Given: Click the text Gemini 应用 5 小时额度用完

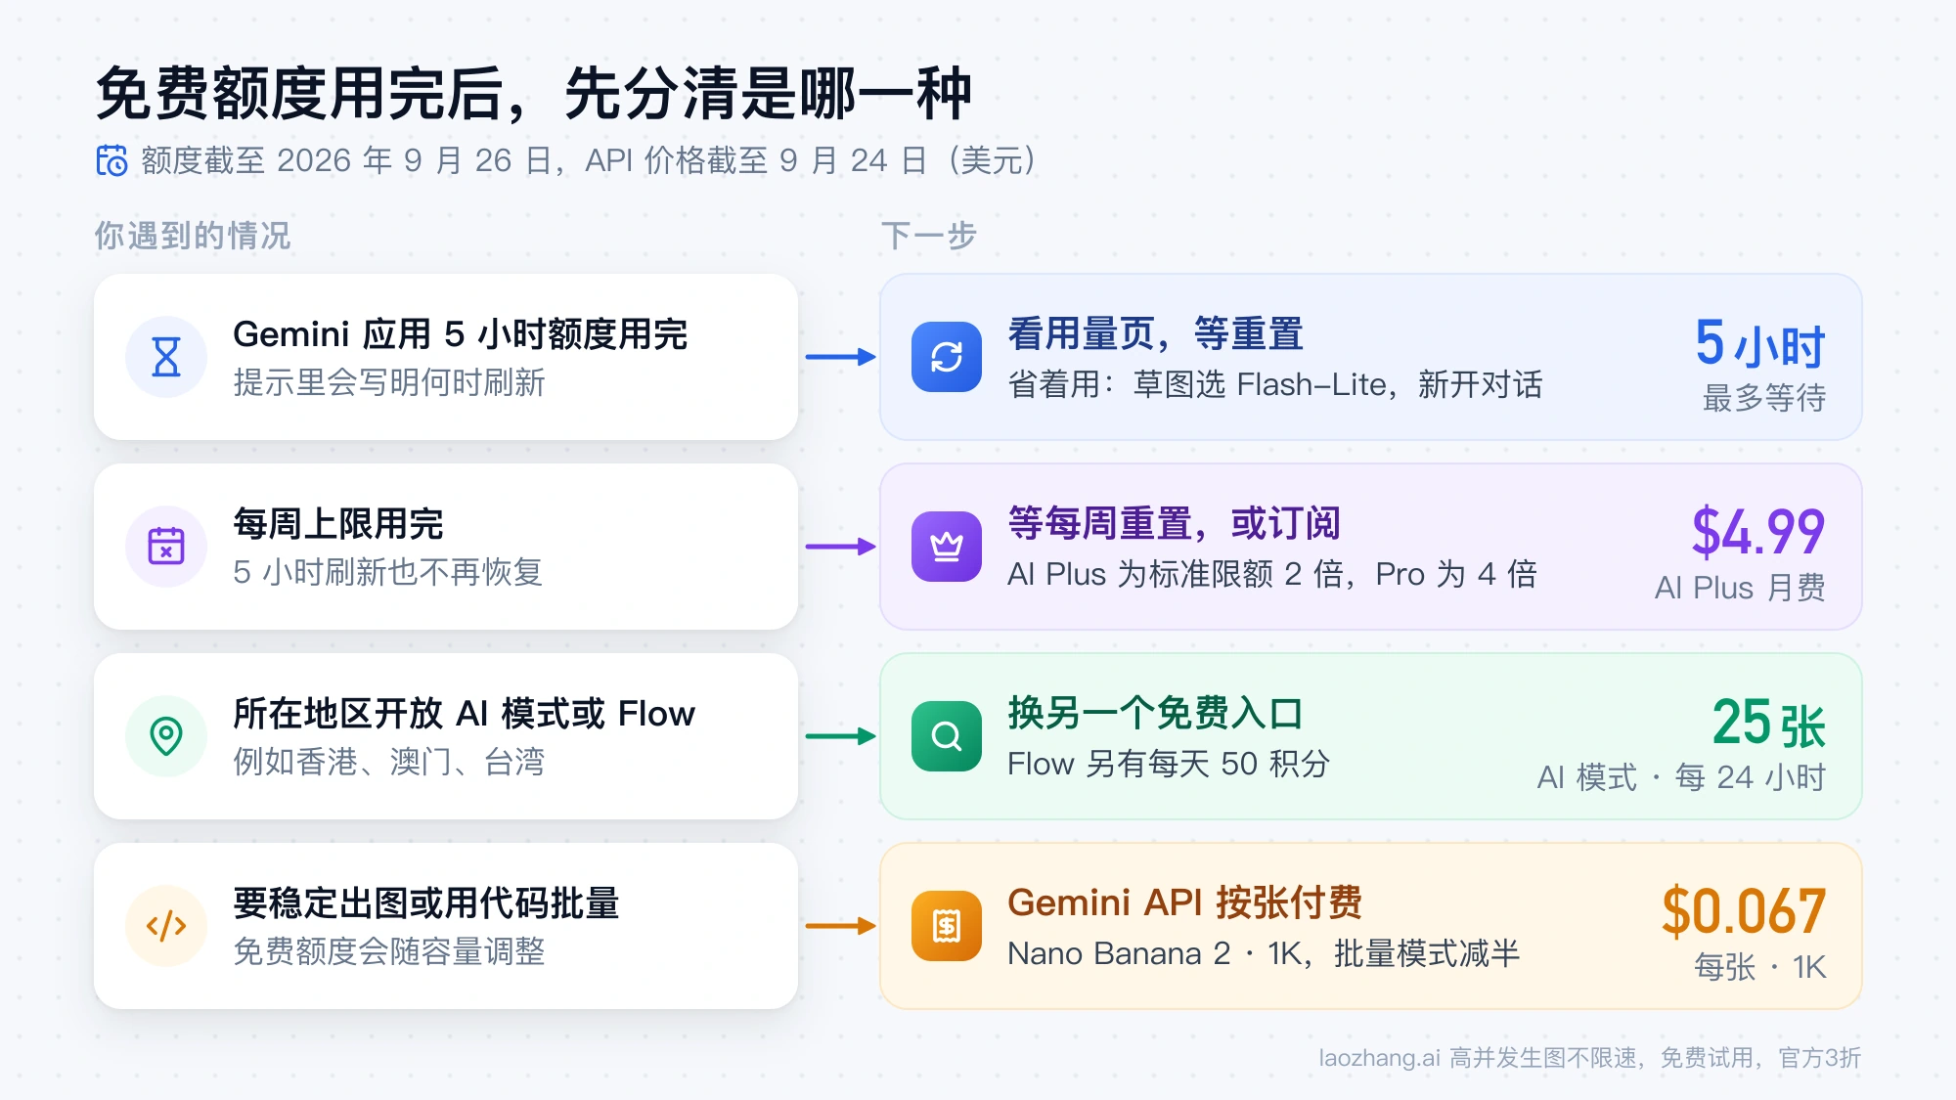Looking at the screenshot, I should click(x=460, y=334).
